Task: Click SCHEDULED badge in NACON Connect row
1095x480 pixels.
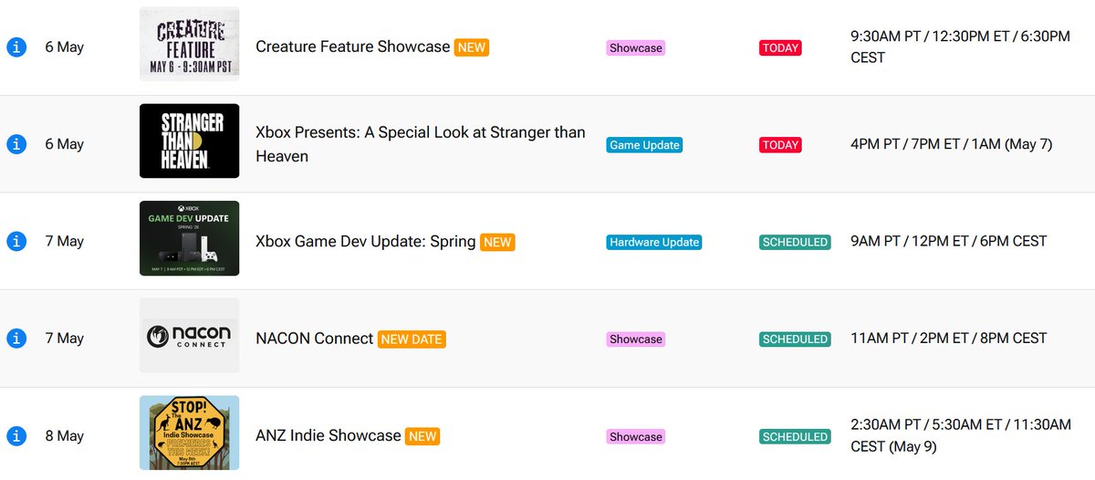Action: point(795,339)
